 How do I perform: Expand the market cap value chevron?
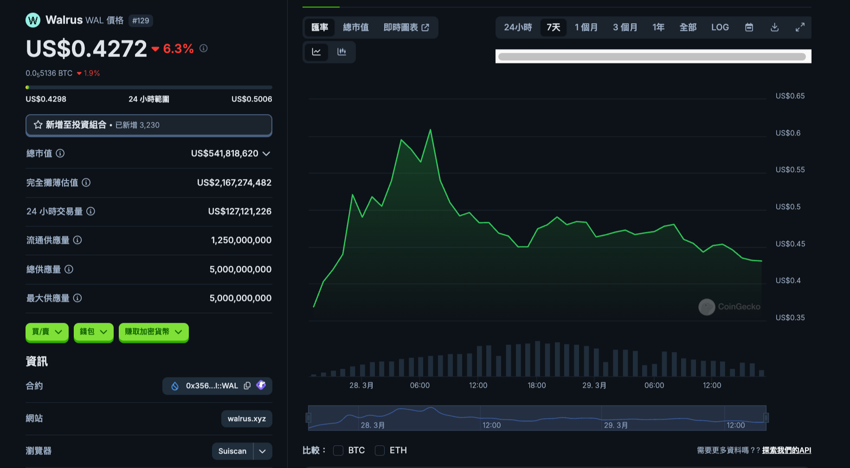pos(266,154)
